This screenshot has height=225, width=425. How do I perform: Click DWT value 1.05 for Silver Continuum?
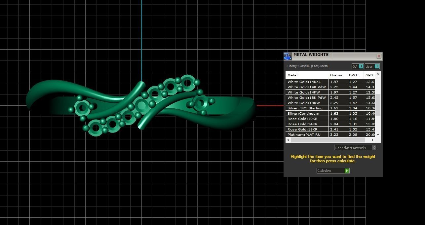(353, 113)
